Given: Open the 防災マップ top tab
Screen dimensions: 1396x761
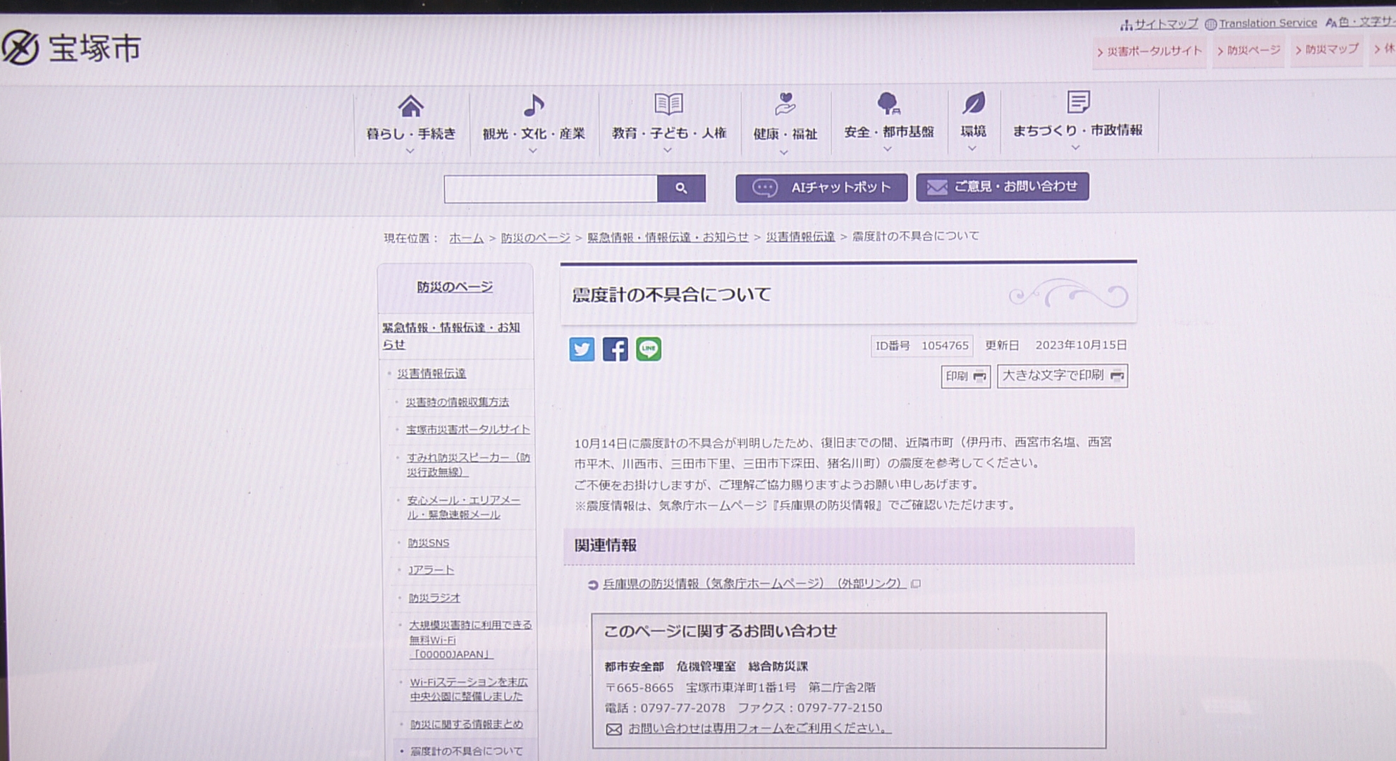Looking at the screenshot, I should pos(1327,50).
